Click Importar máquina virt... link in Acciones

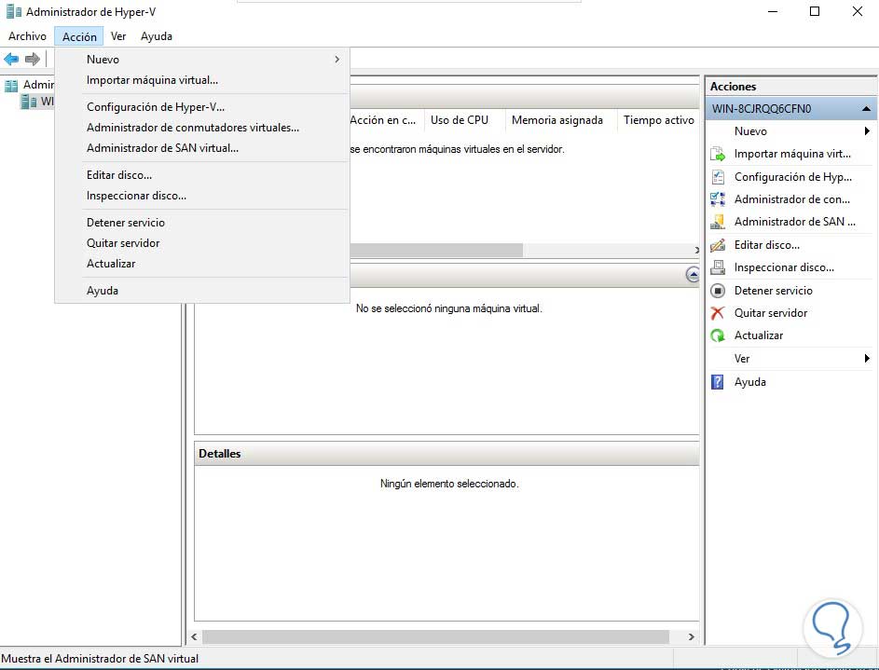point(792,154)
